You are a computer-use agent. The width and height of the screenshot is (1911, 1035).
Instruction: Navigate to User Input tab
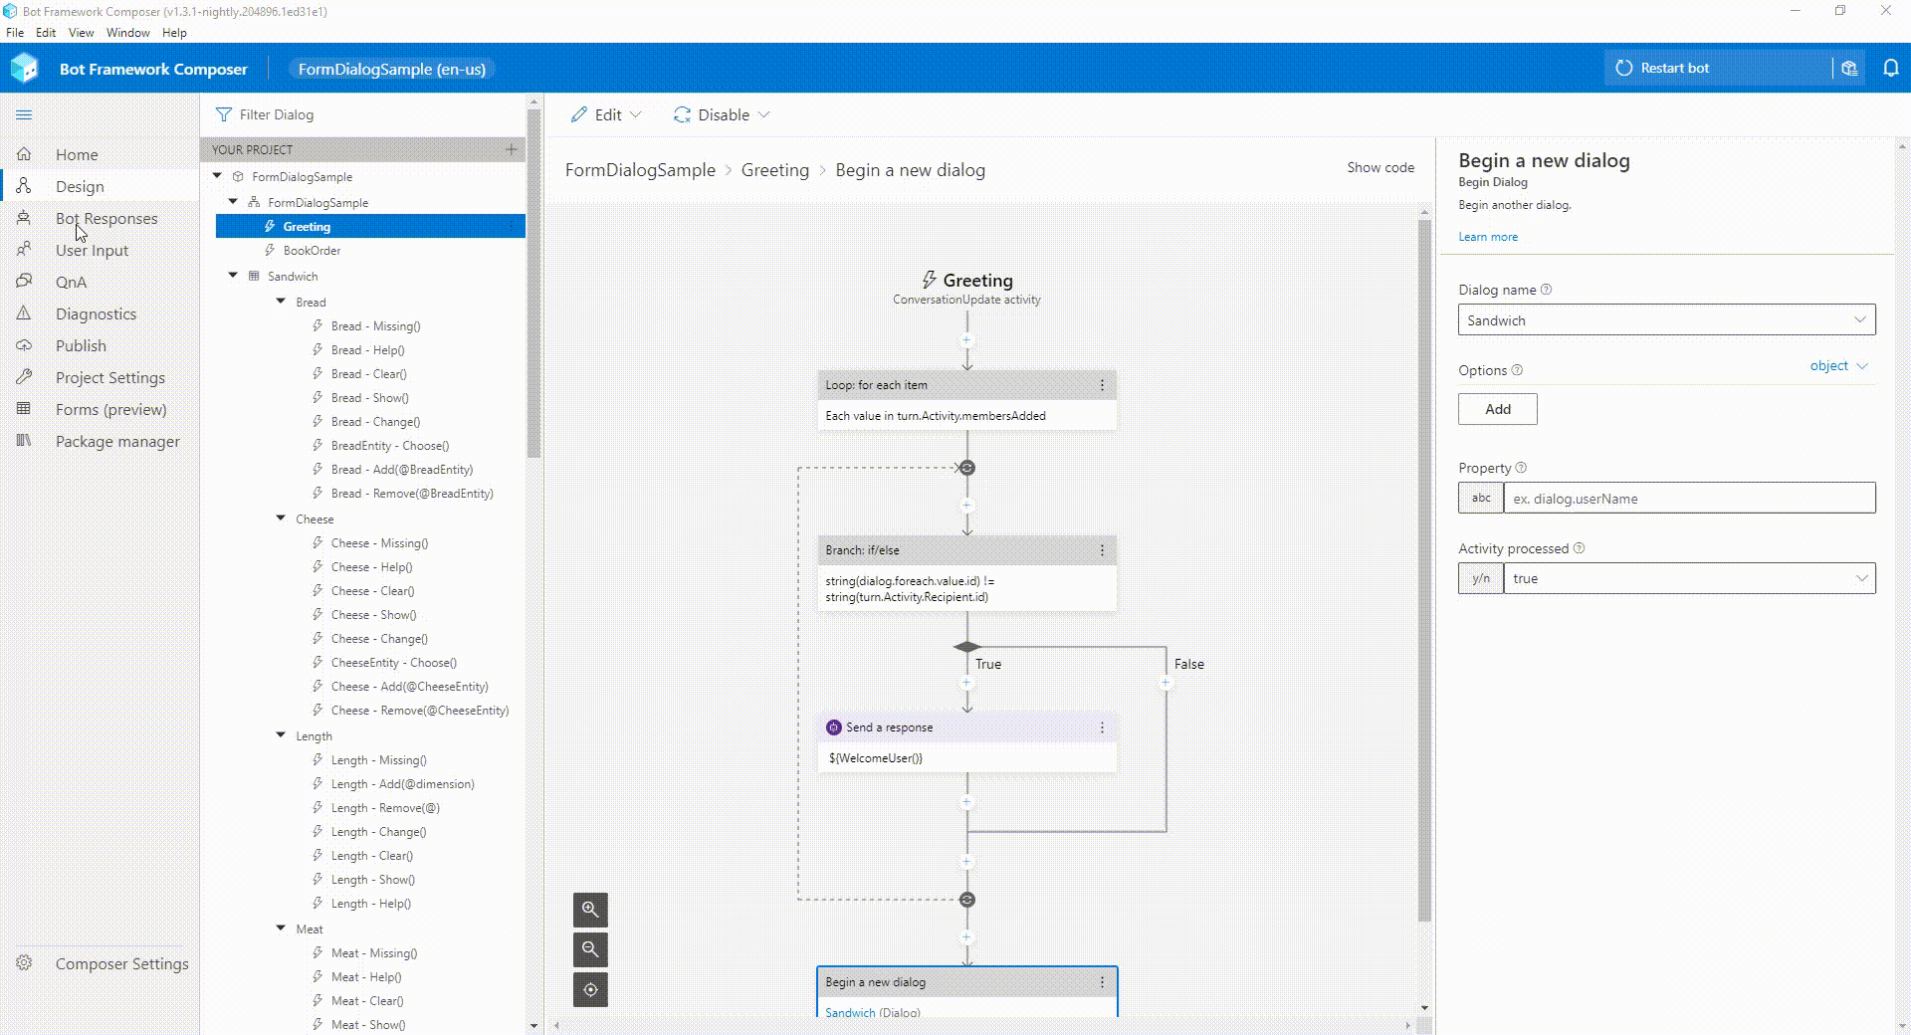click(x=93, y=250)
